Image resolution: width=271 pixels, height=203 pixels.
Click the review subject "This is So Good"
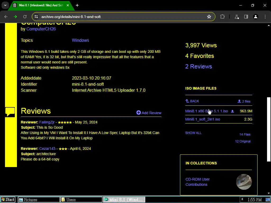49,127
